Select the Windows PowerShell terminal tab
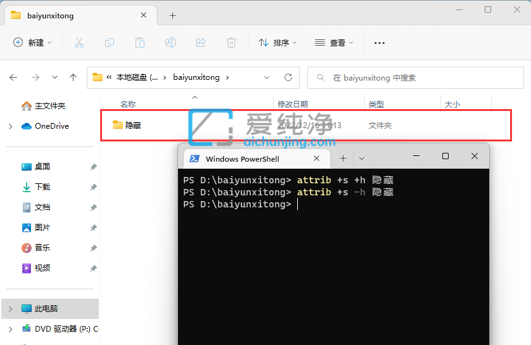The image size is (531, 345). pos(256,159)
